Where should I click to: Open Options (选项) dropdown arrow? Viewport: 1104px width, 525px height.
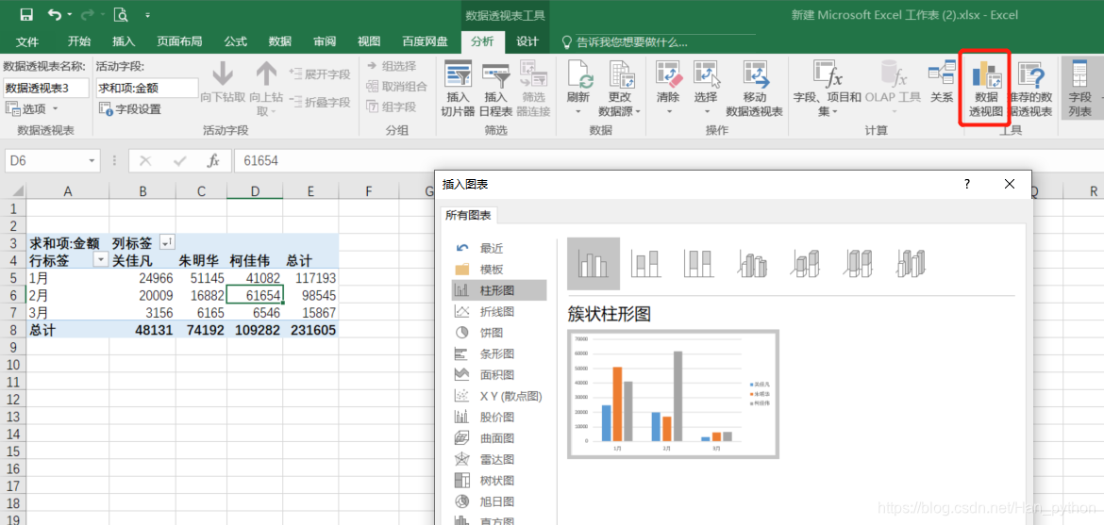(x=55, y=109)
